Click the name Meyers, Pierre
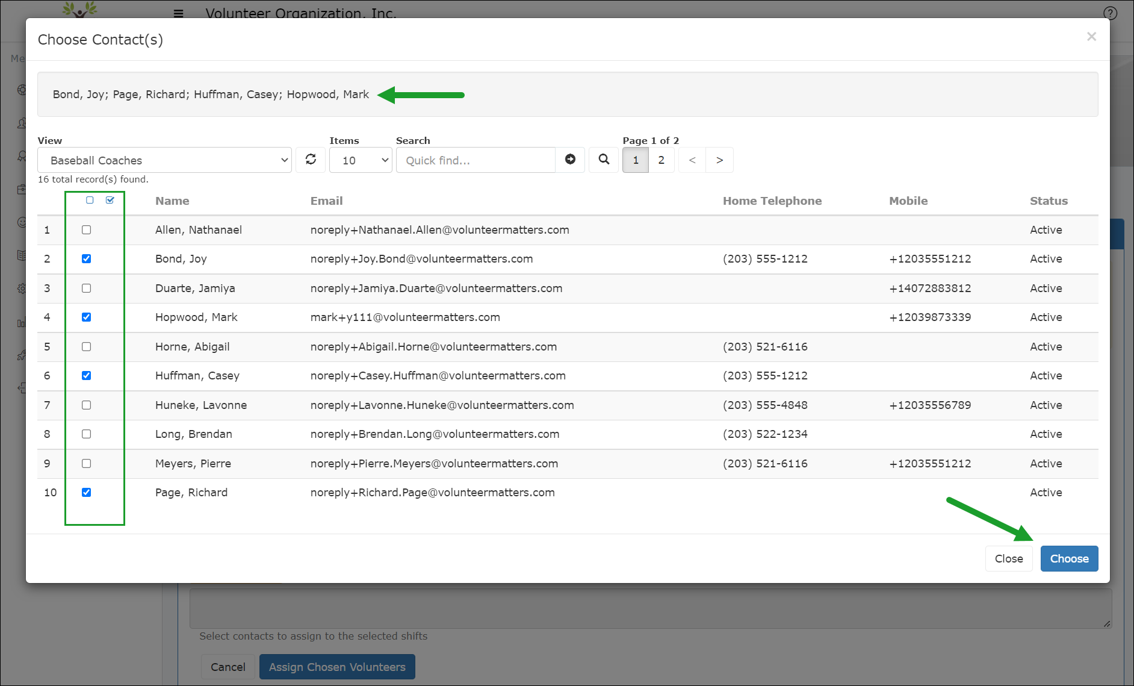Screen dimensions: 1134x686 193,464
